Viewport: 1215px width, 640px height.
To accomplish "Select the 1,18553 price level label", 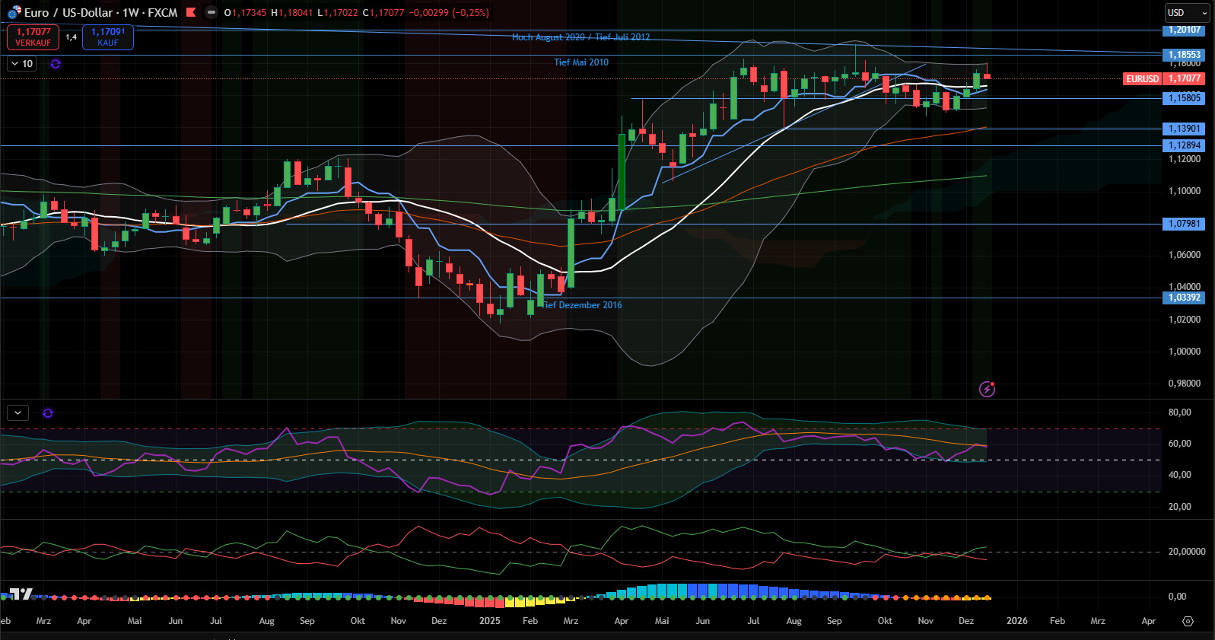I will click(1184, 55).
